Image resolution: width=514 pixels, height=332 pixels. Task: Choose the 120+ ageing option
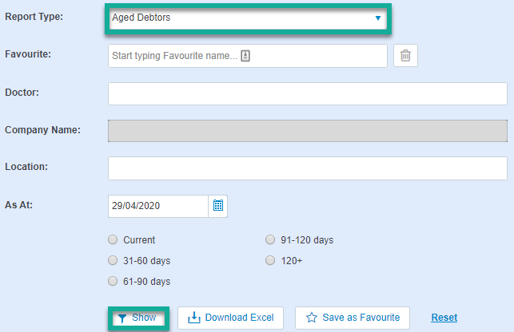[270, 260]
